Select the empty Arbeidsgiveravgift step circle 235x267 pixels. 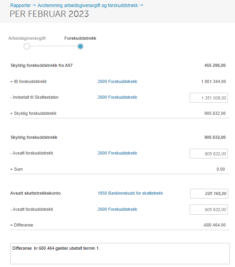pyautogui.click(x=27, y=46)
